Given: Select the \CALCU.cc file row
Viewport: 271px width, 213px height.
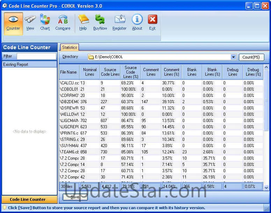Looking at the screenshot, I should [x=161, y=83].
